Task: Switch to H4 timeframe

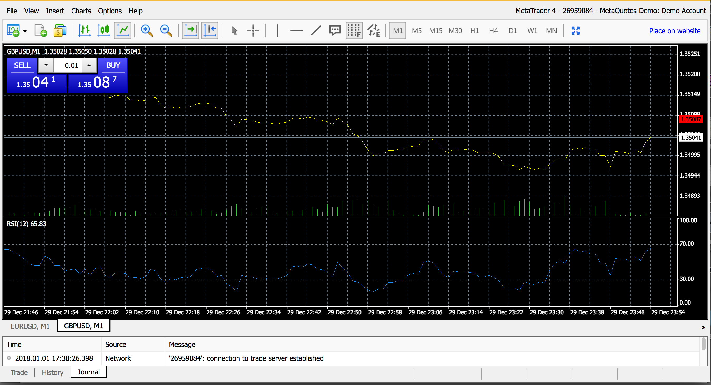Action: pos(493,30)
